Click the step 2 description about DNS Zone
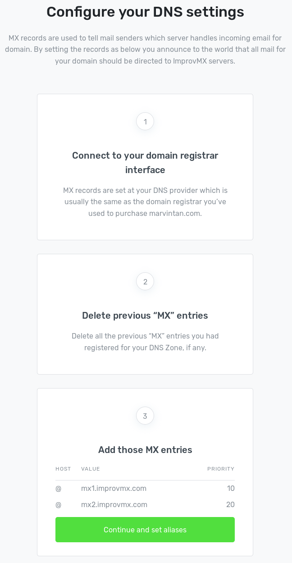292x563 pixels. pos(145,342)
